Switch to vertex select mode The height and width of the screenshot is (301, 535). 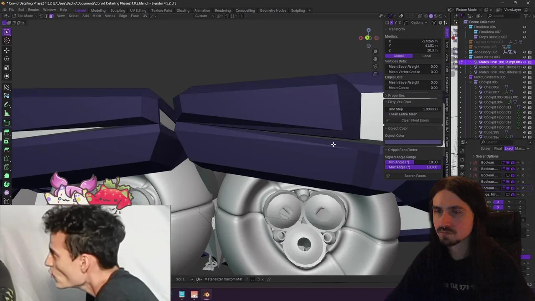pos(41,16)
